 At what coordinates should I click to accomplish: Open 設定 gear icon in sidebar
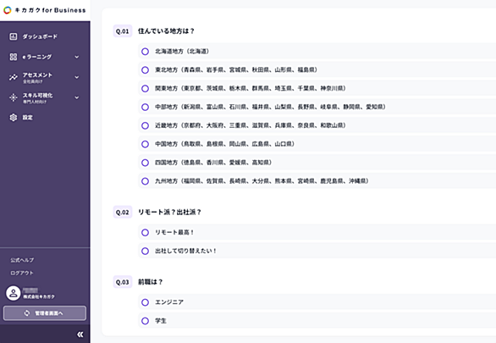(x=14, y=118)
